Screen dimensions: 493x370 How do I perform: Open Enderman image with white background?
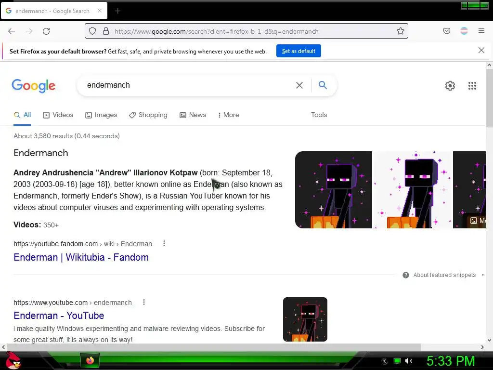click(413, 190)
